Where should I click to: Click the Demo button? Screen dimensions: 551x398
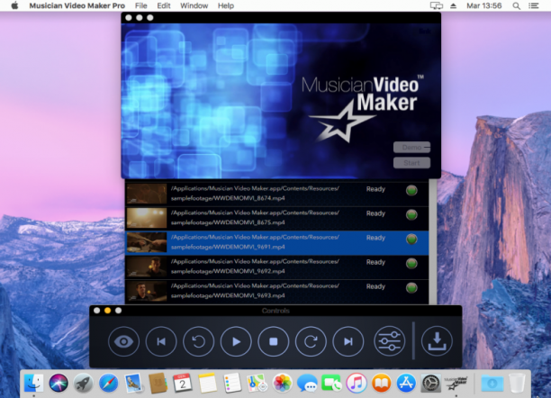point(411,148)
